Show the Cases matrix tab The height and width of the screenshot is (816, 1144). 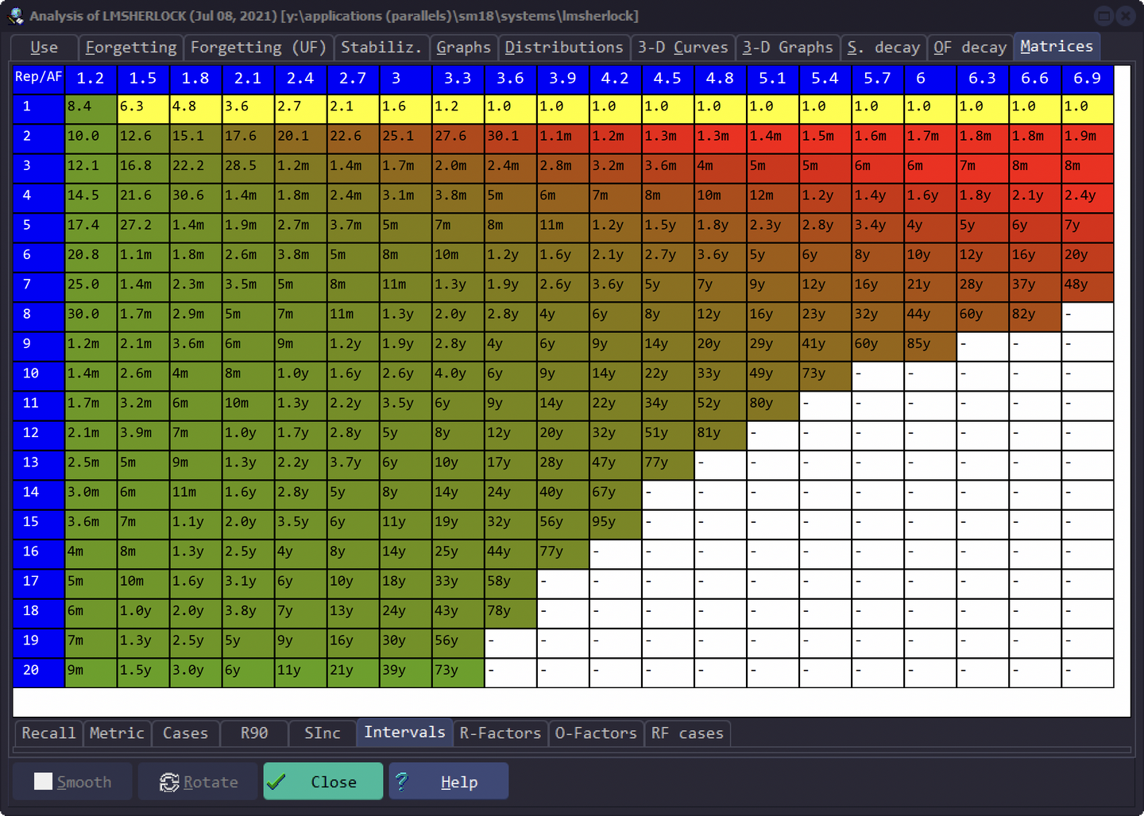point(185,733)
